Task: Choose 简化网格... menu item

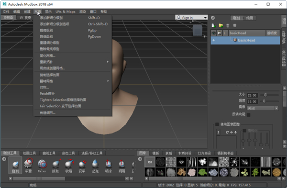Action: 73,55
